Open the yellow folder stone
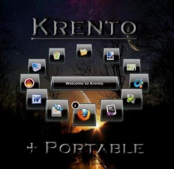The image size is (174, 169). point(84,52)
